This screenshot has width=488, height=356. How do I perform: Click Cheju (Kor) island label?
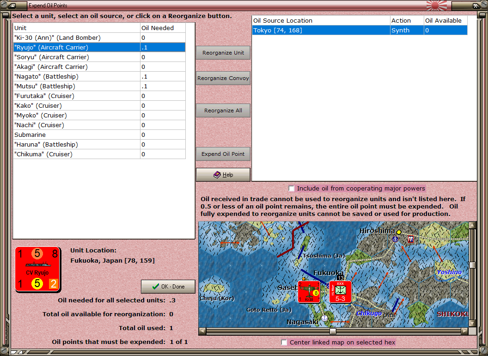(217, 298)
